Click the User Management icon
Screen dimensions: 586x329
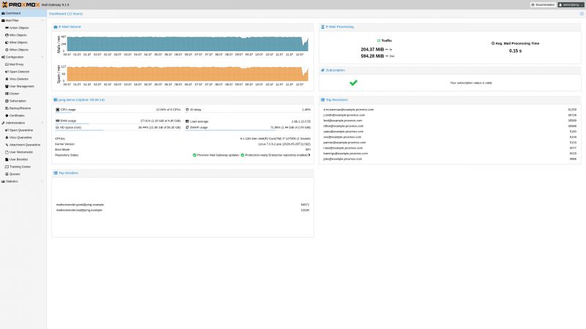[7, 86]
